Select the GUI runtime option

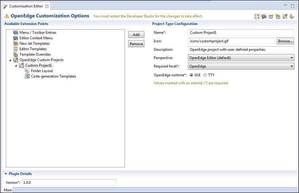[191, 75]
